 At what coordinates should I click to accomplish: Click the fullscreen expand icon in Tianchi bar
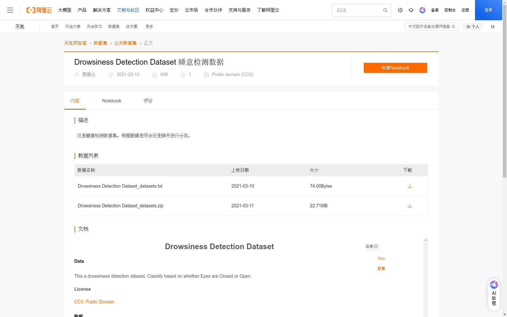[493, 27]
